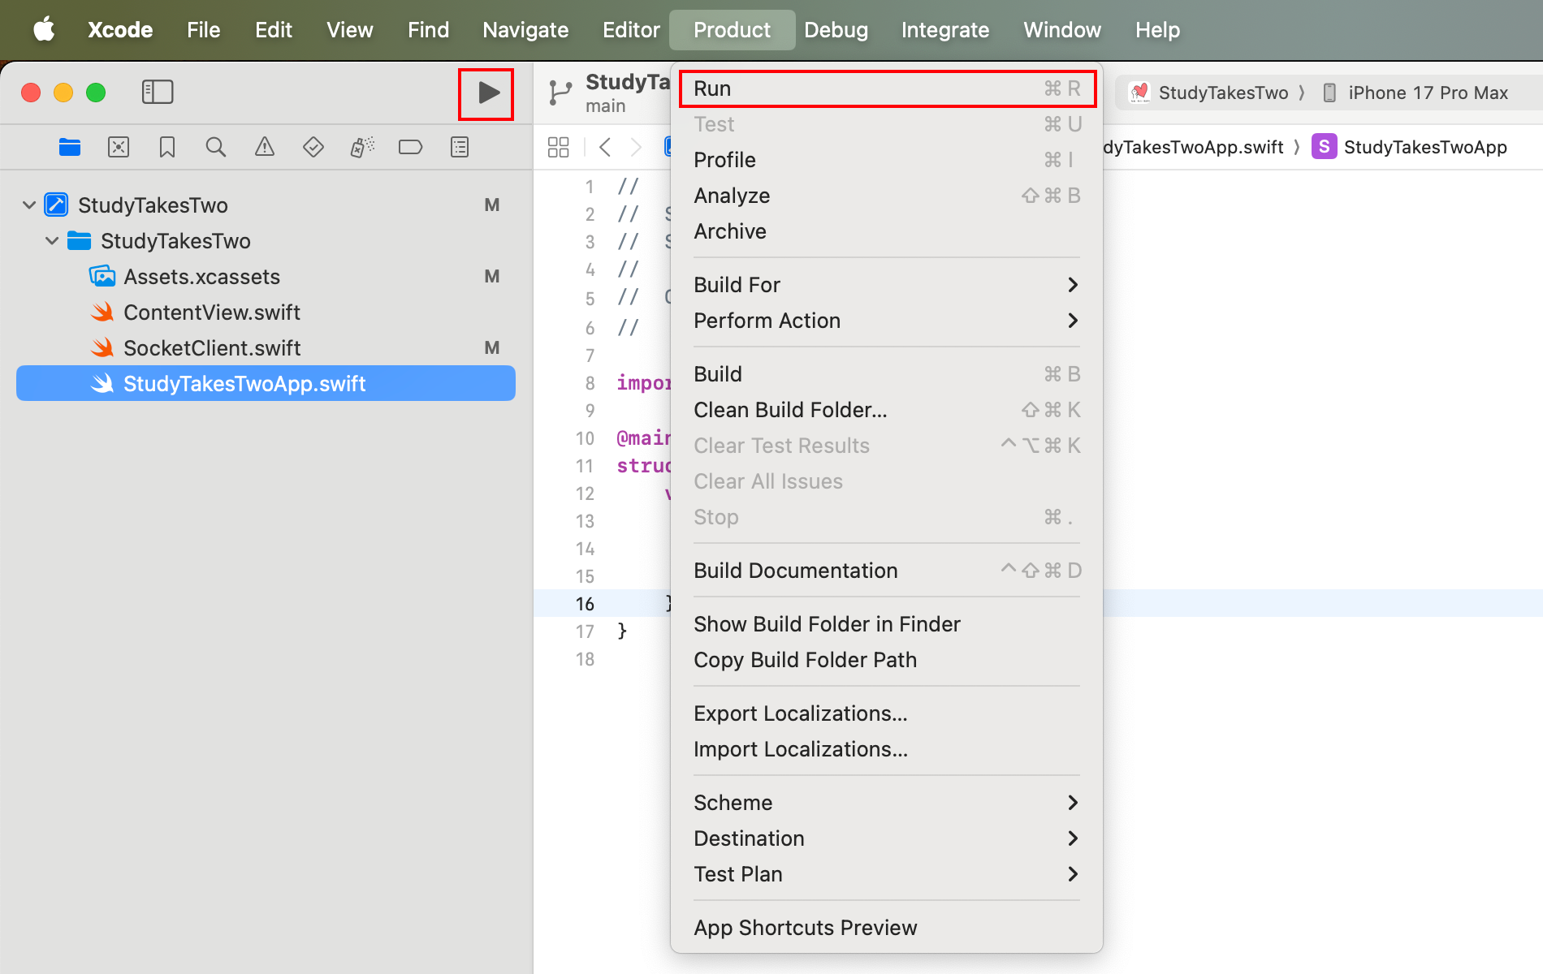The width and height of the screenshot is (1543, 974).
Task: Open the Help menu
Action: click(x=1157, y=30)
